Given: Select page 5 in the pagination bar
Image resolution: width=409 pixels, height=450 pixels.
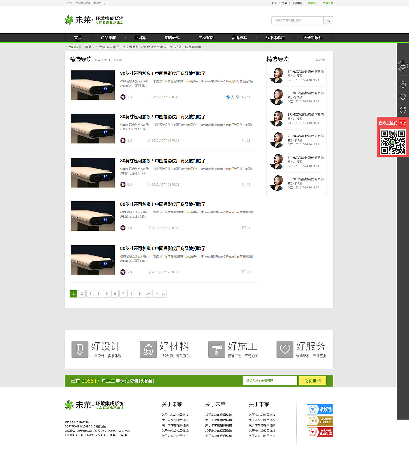Looking at the screenshot, I should [x=106, y=293].
